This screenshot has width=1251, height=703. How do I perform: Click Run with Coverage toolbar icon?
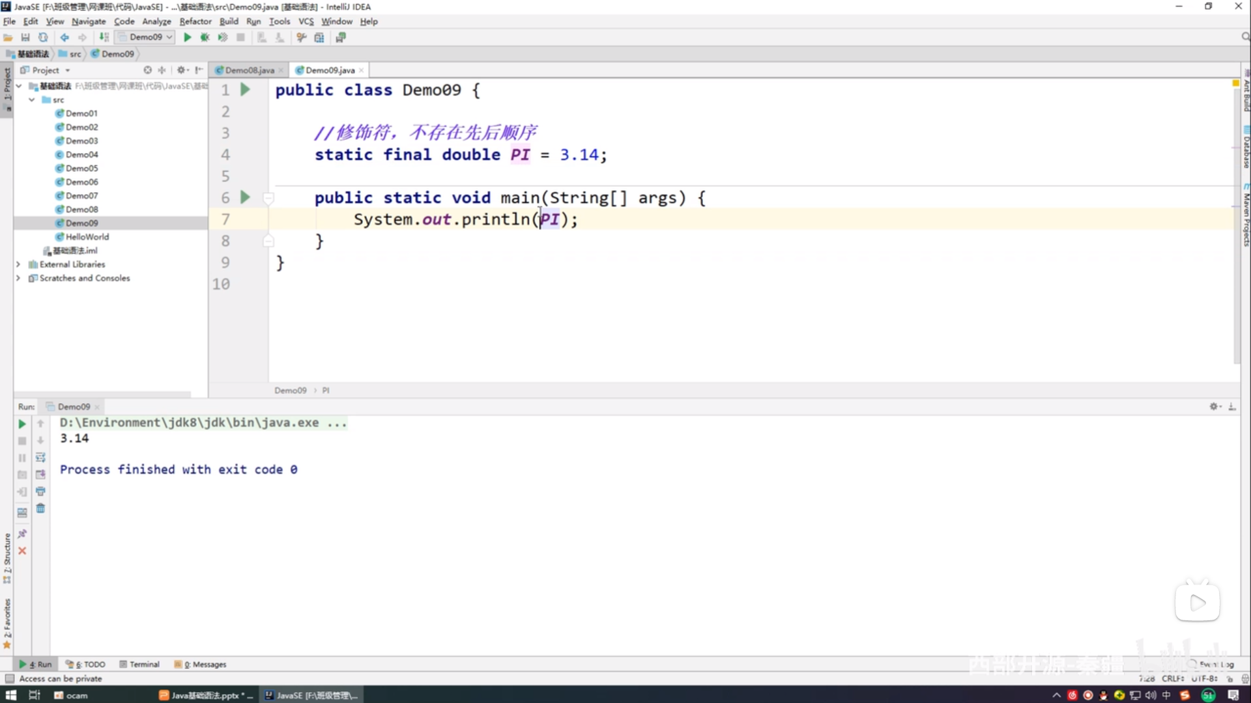pos(223,37)
